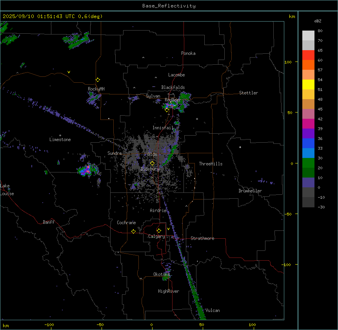Select the purple 36-39 dBZ legend swatch
Viewport: 338px width, 330px height.
pyautogui.click(x=308, y=134)
